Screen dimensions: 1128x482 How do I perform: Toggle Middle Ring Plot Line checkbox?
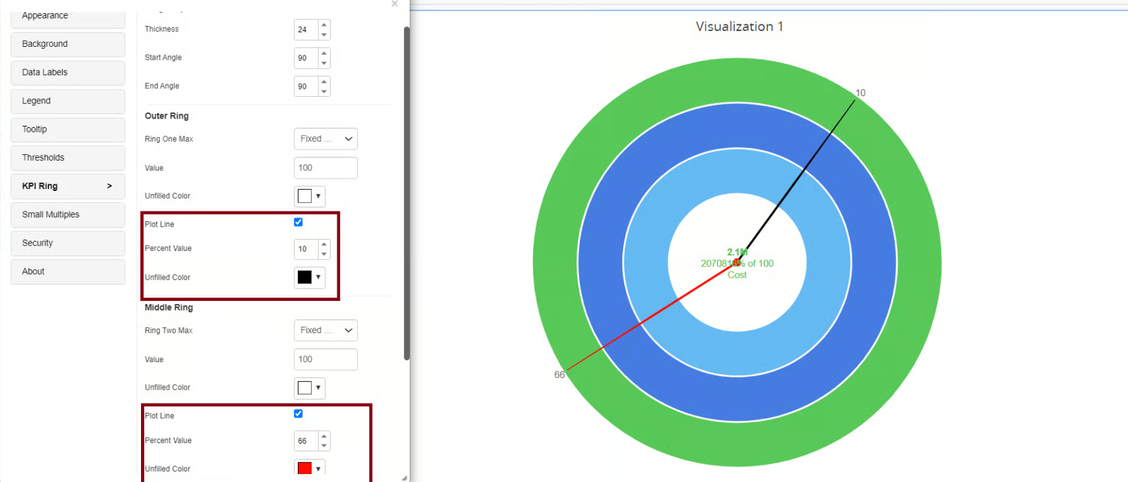click(298, 414)
